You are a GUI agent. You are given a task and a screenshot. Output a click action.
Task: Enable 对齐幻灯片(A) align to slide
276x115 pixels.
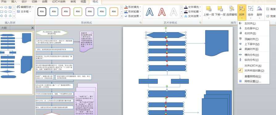click(x=253, y=66)
